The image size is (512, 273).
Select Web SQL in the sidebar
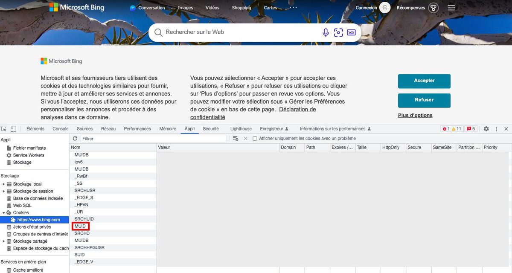pyautogui.click(x=22, y=206)
